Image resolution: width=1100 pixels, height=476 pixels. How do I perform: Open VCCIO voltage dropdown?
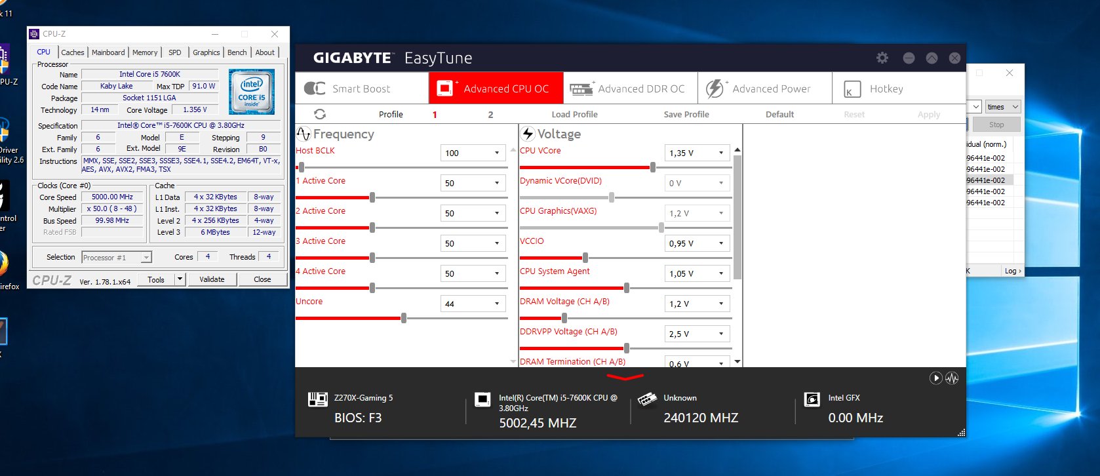coord(721,243)
